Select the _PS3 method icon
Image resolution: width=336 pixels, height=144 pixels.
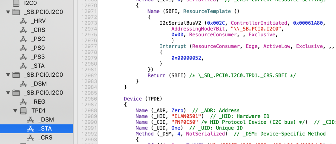click(x=23, y=57)
